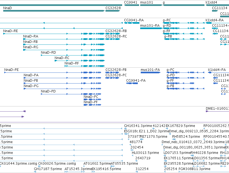Select the CG32628-PB protein label
This screenshot has width=229, height=173.
(116, 70)
